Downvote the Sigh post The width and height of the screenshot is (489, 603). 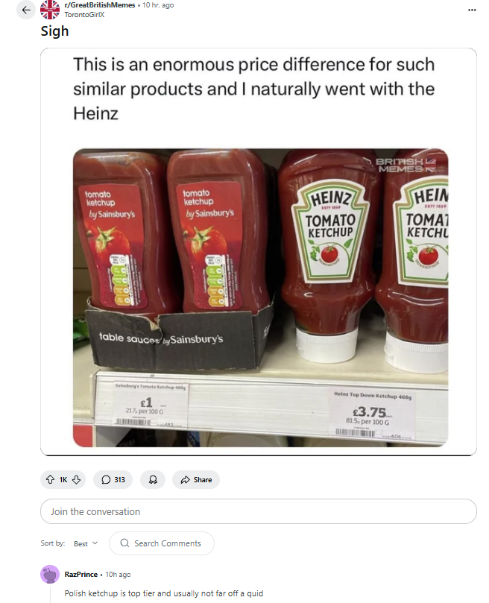pos(78,479)
